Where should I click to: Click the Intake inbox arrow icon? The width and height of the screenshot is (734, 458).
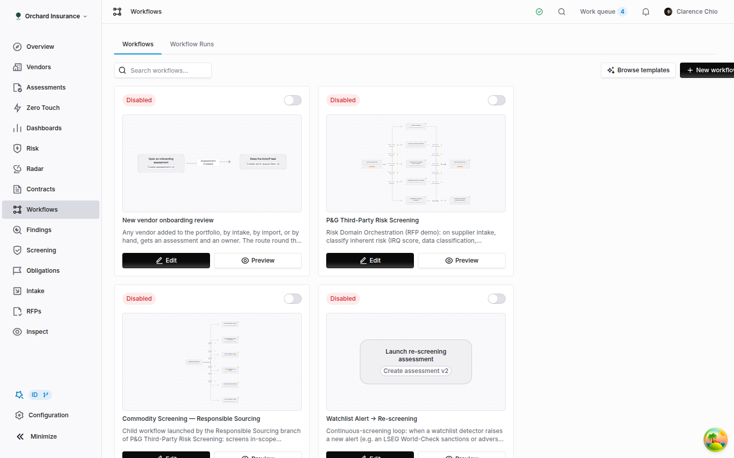pos(17,291)
